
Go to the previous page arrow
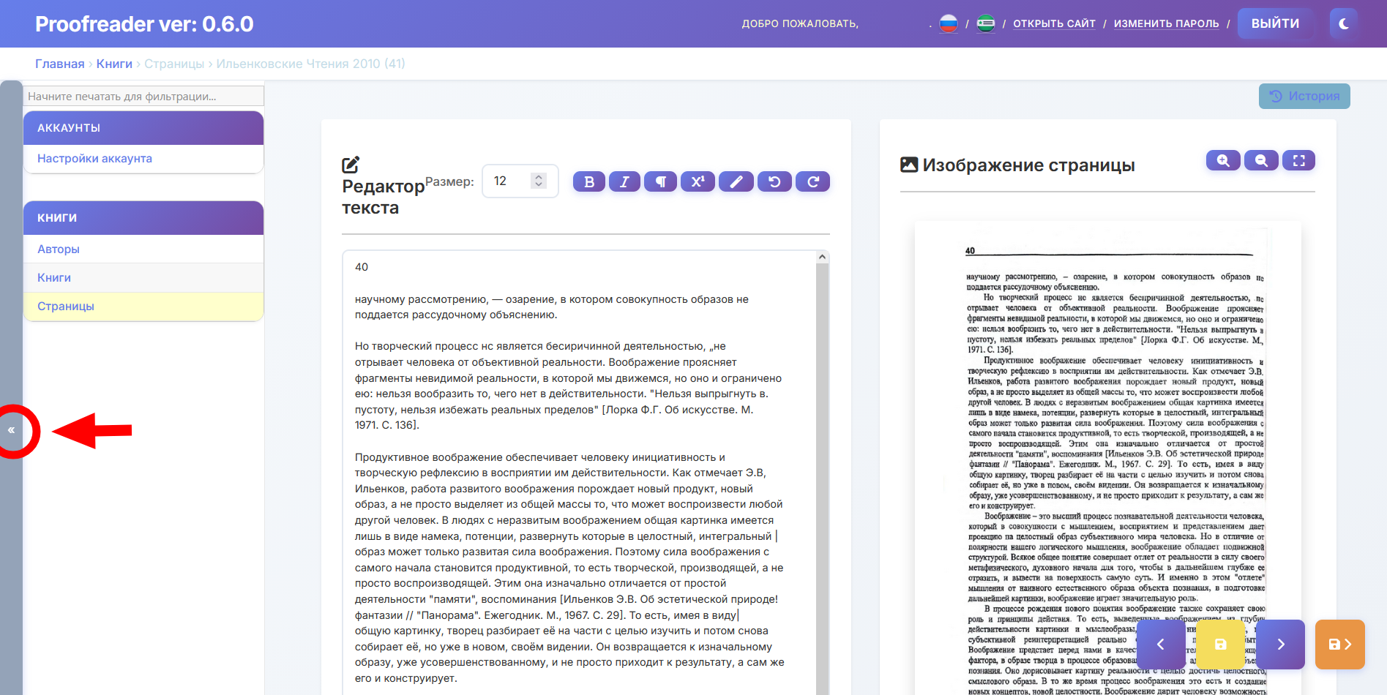click(1161, 644)
